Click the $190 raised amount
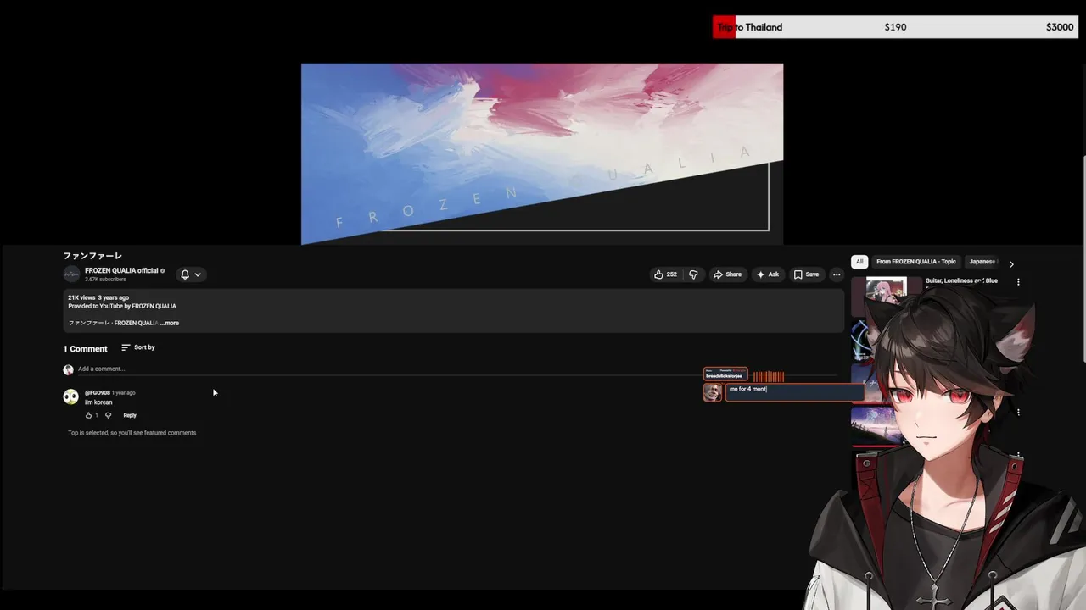This screenshot has width=1086, height=610. click(x=895, y=27)
